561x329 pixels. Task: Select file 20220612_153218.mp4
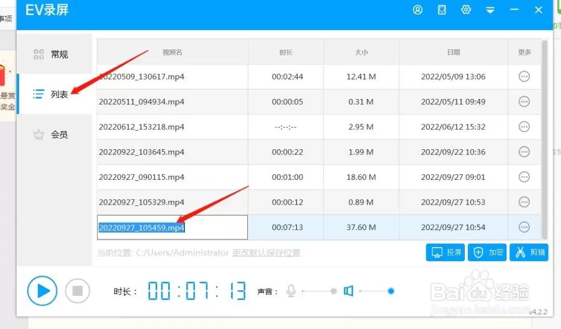click(x=141, y=126)
